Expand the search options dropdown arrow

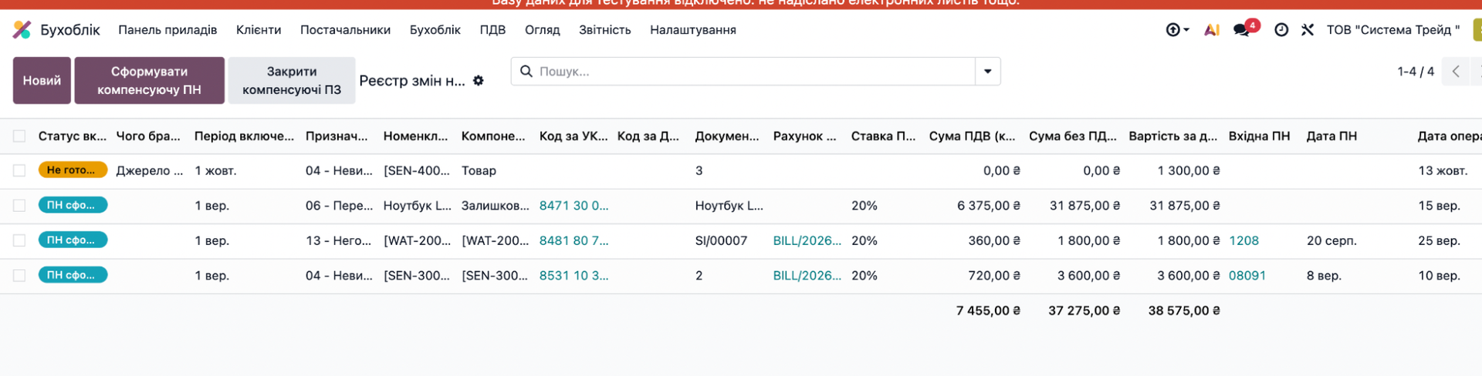pos(988,72)
